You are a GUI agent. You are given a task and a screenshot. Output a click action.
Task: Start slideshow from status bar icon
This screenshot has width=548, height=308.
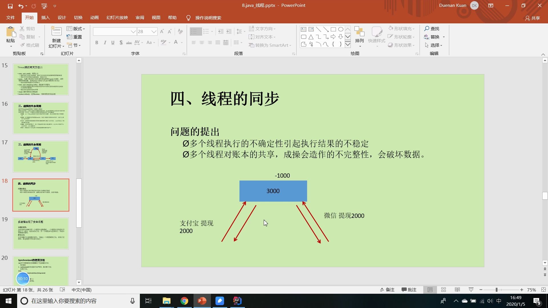(x=471, y=290)
